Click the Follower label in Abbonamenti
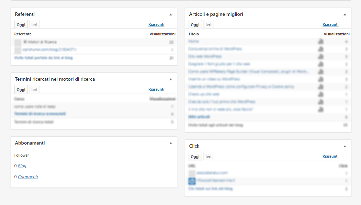 coord(22,155)
